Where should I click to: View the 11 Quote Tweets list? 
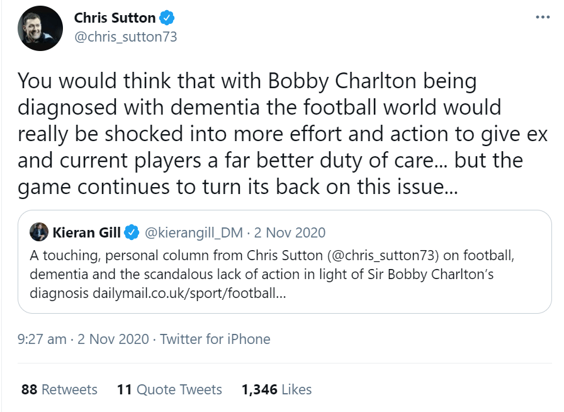[x=169, y=389]
